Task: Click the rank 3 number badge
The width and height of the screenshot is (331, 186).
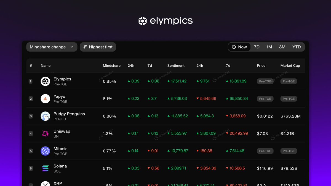Action: pyautogui.click(x=31, y=116)
